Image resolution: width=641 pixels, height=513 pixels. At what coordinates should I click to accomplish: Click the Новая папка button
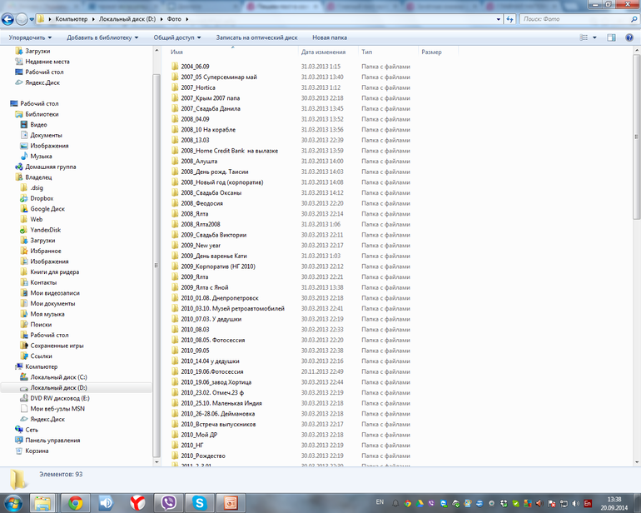(x=330, y=37)
